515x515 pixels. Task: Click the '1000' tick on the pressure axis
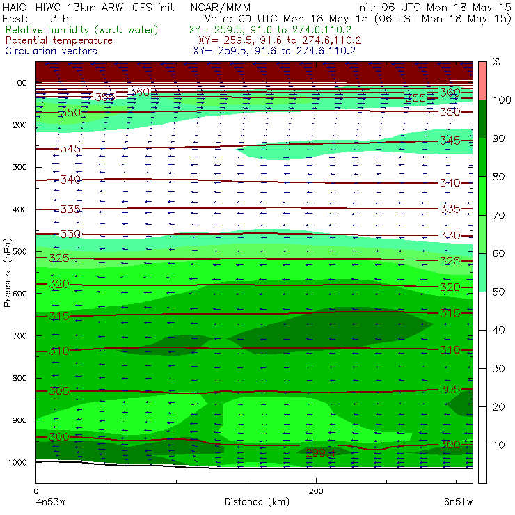click(x=17, y=462)
